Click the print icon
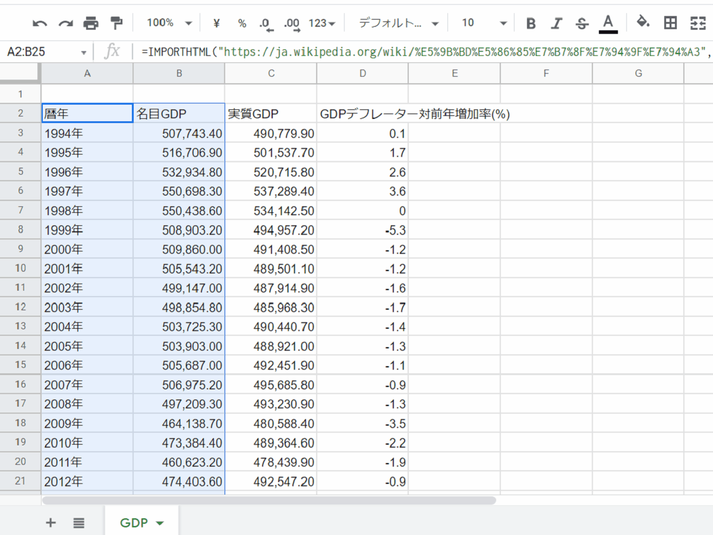713x535 pixels. pyautogui.click(x=91, y=23)
